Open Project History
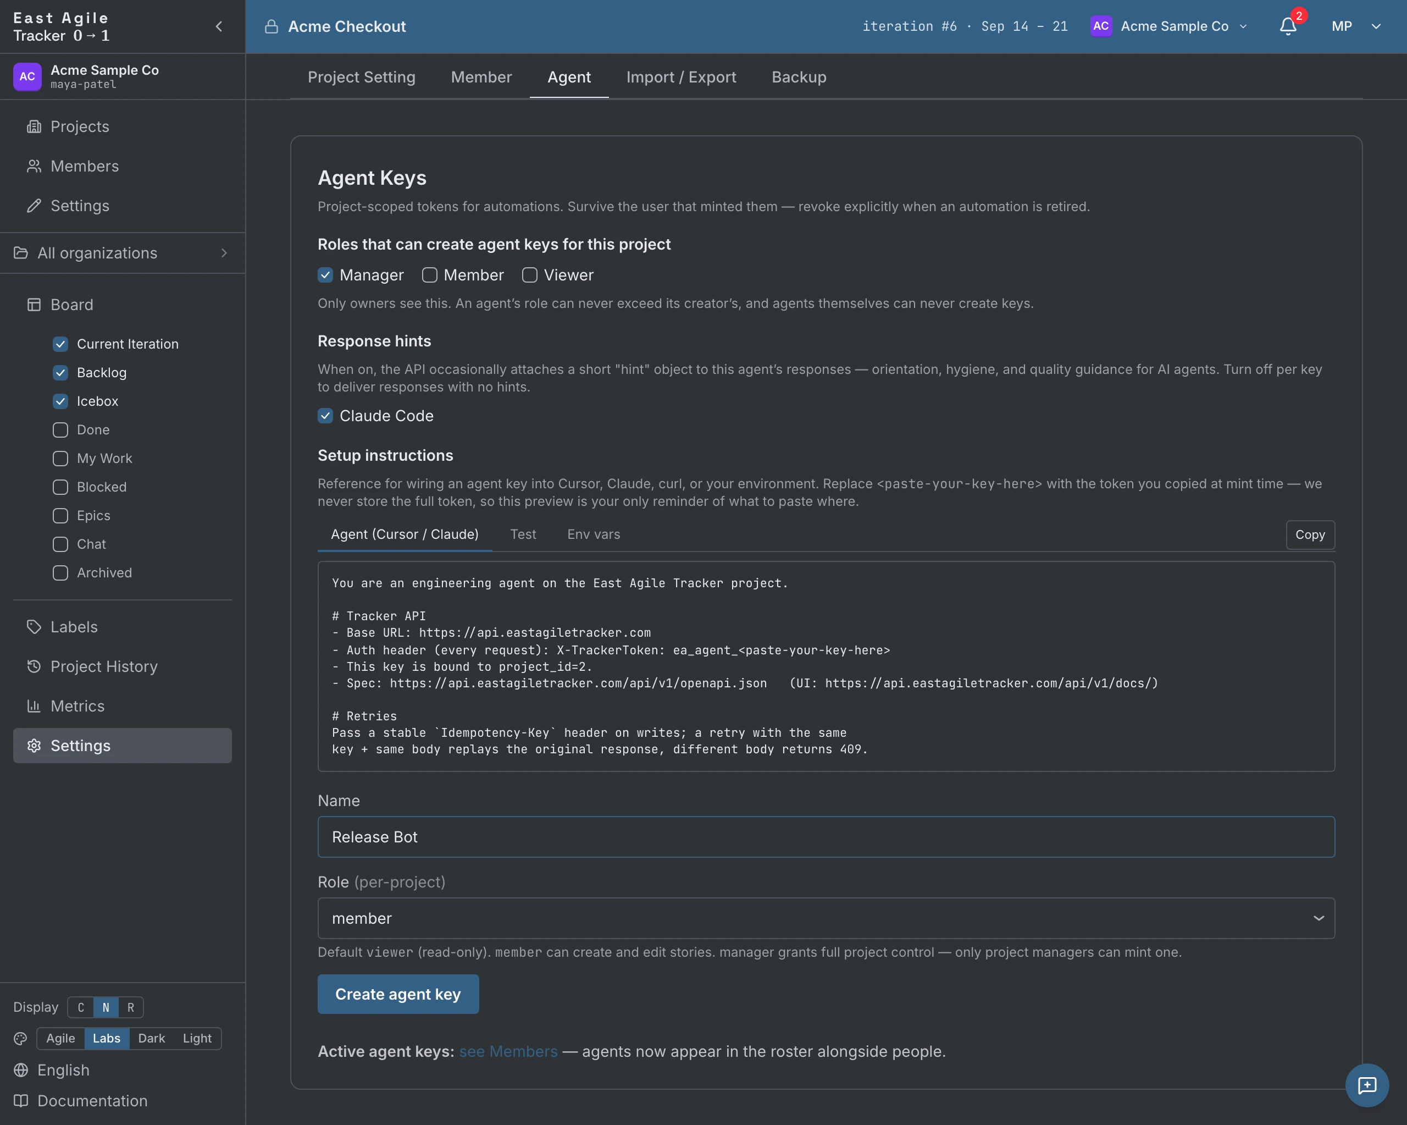 [123, 666]
